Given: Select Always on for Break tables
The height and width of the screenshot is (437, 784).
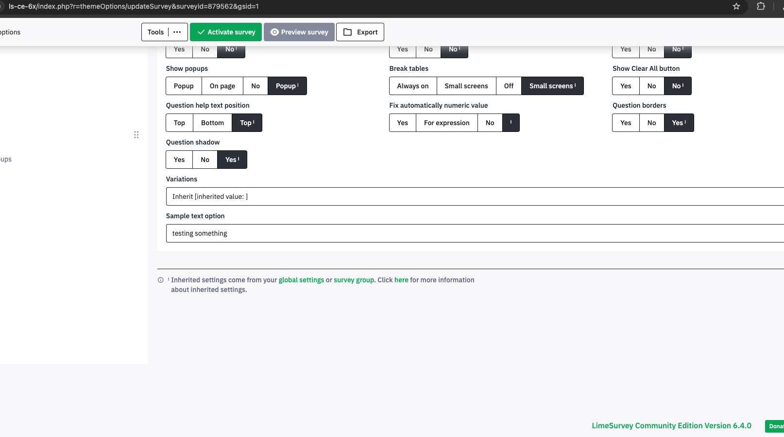Looking at the screenshot, I should [412, 86].
